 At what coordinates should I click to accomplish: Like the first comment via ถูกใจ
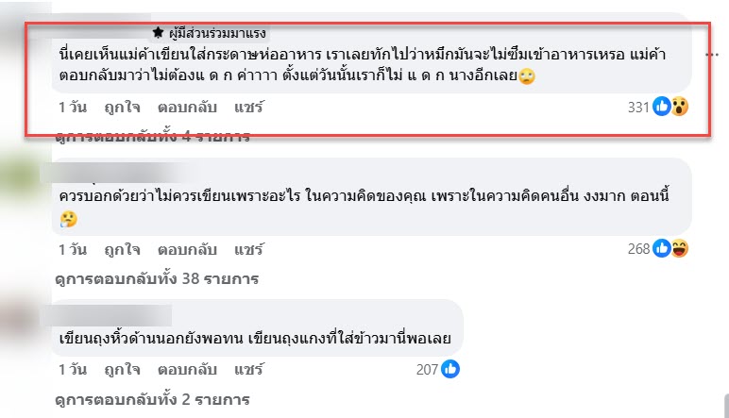[x=122, y=108]
